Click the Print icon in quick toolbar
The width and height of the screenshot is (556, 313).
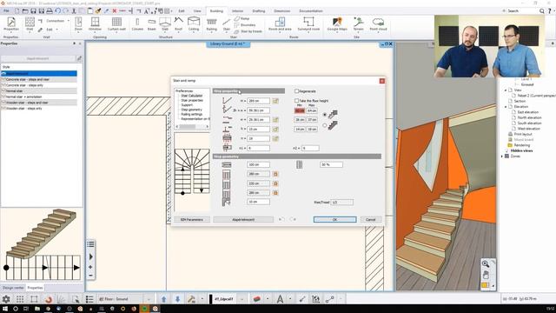click(50, 11)
